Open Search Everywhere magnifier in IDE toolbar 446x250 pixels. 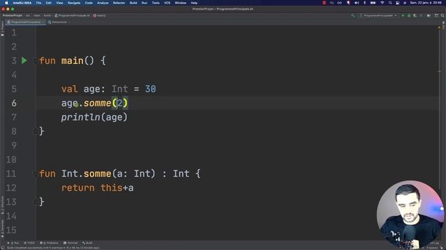tap(443, 15)
